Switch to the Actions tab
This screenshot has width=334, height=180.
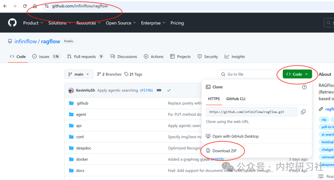coord(154,57)
